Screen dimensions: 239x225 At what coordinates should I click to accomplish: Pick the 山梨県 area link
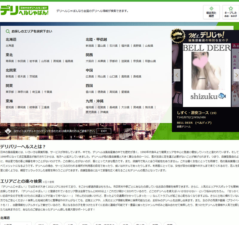[149, 46]
